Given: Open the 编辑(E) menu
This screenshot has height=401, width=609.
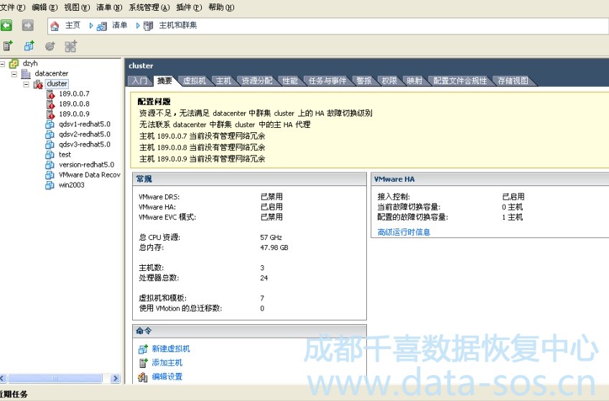Looking at the screenshot, I should pyautogui.click(x=45, y=7).
